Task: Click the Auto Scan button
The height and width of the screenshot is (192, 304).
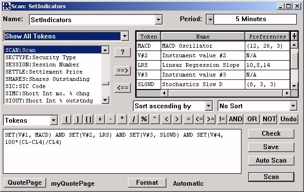Action: pos(271,160)
